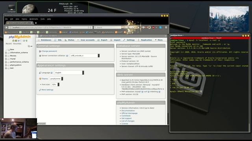252x141 pixels.
Task: Show Recent tables list
Action: 9,43
